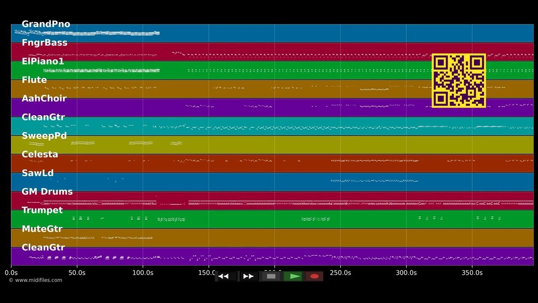This screenshot has width=538, height=303.
Task: Open the www.midifiles.com copyright link
Action: click(x=35, y=280)
